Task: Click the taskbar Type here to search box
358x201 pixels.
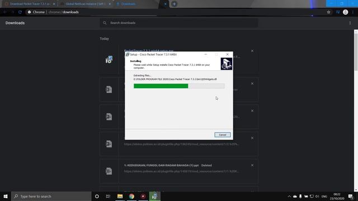Action: tap(51, 196)
